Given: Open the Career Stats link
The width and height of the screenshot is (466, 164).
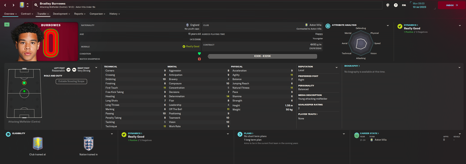Looking at the screenshot, I should pyautogui.click(x=370, y=133).
